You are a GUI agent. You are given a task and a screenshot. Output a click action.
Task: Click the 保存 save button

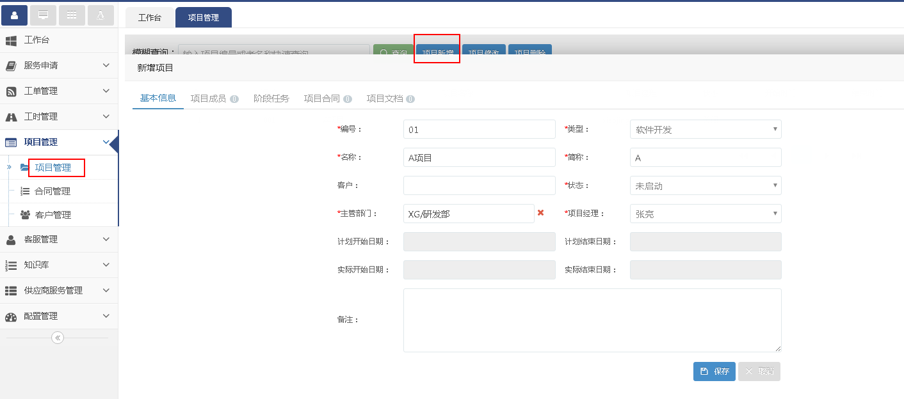(x=714, y=371)
